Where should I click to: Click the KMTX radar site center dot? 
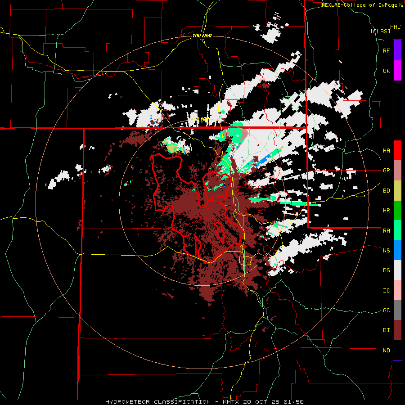click(202, 202)
